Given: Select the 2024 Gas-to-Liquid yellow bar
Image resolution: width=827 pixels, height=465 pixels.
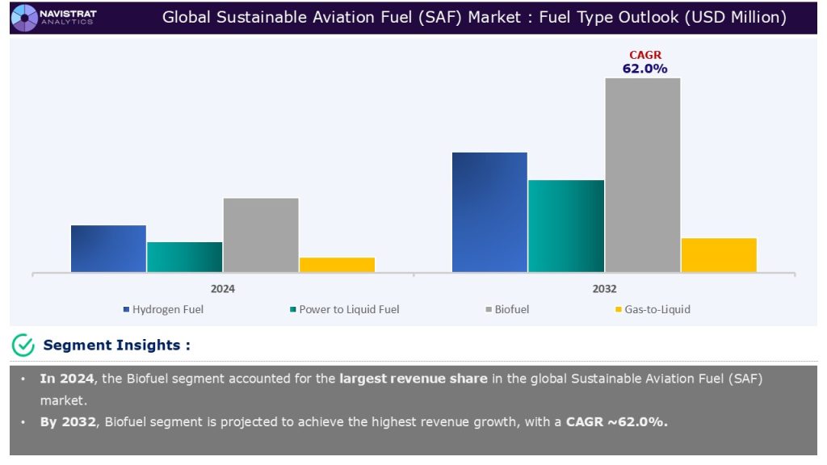Looking at the screenshot, I should coord(337,265).
